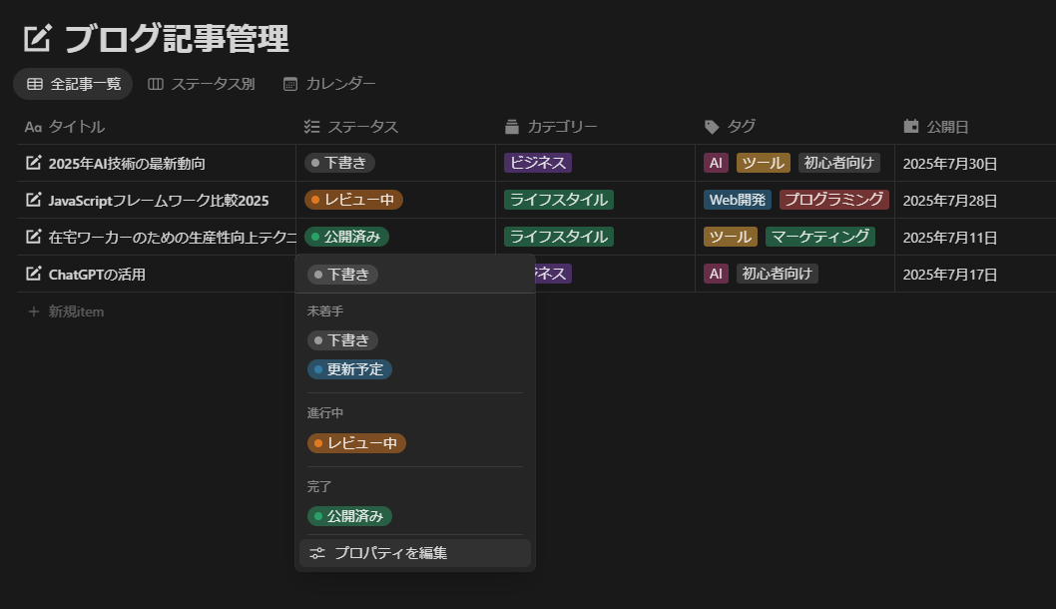Click selected 下書き chip in dropdown search field

[342, 275]
